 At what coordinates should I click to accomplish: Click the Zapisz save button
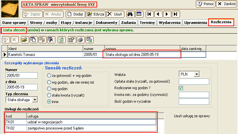pos(32,14)
